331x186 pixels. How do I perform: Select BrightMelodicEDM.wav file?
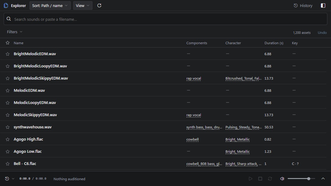click(x=35, y=54)
